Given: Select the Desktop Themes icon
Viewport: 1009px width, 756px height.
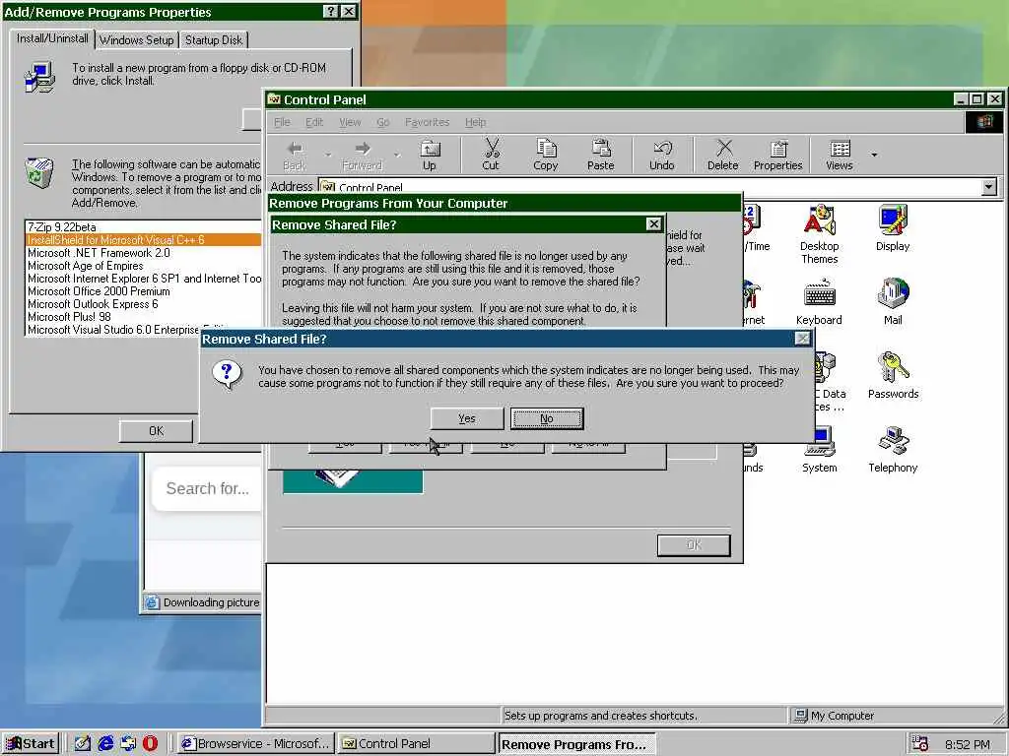Looking at the screenshot, I should tap(819, 234).
